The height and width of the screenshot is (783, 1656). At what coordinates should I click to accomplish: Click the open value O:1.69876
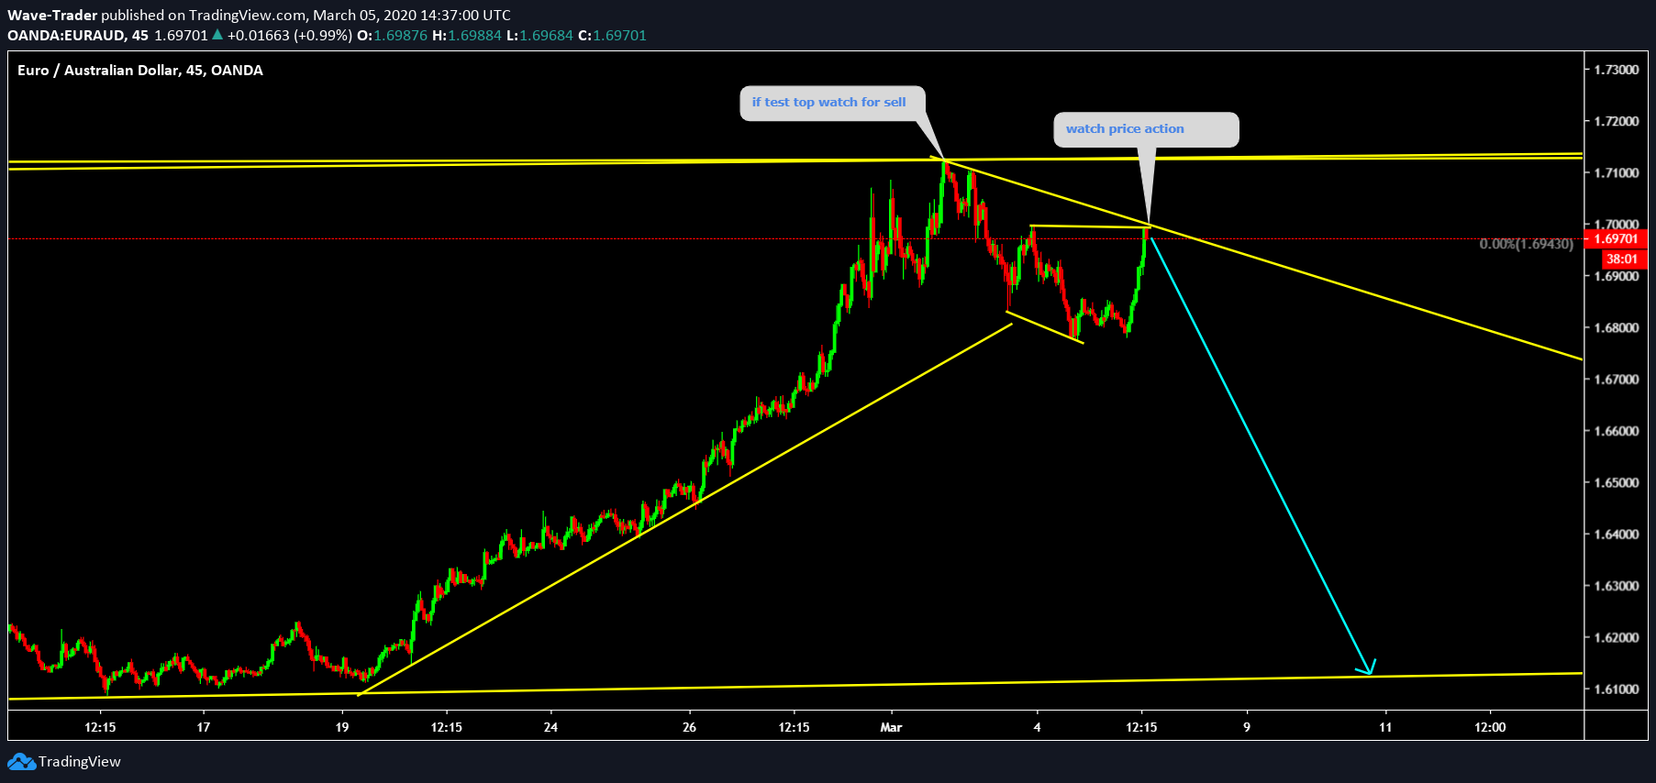pyautogui.click(x=393, y=36)
